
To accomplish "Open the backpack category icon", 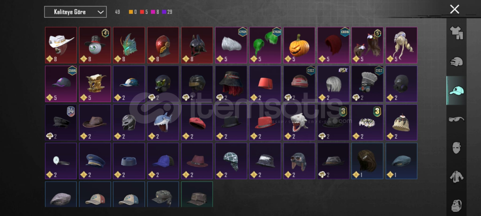I will [x=456, y=205].
